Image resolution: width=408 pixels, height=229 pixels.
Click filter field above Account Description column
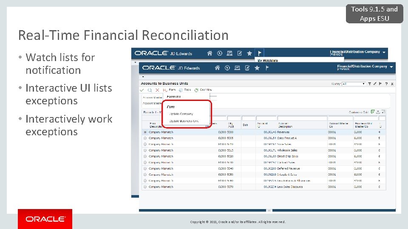point(302,118)
